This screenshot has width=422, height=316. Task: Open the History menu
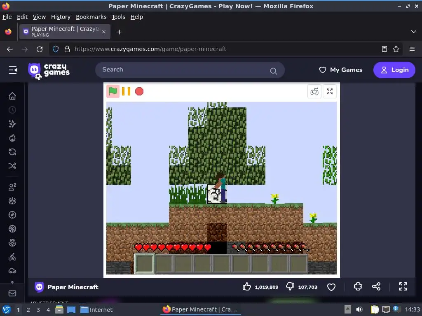[x=61, y=17]
